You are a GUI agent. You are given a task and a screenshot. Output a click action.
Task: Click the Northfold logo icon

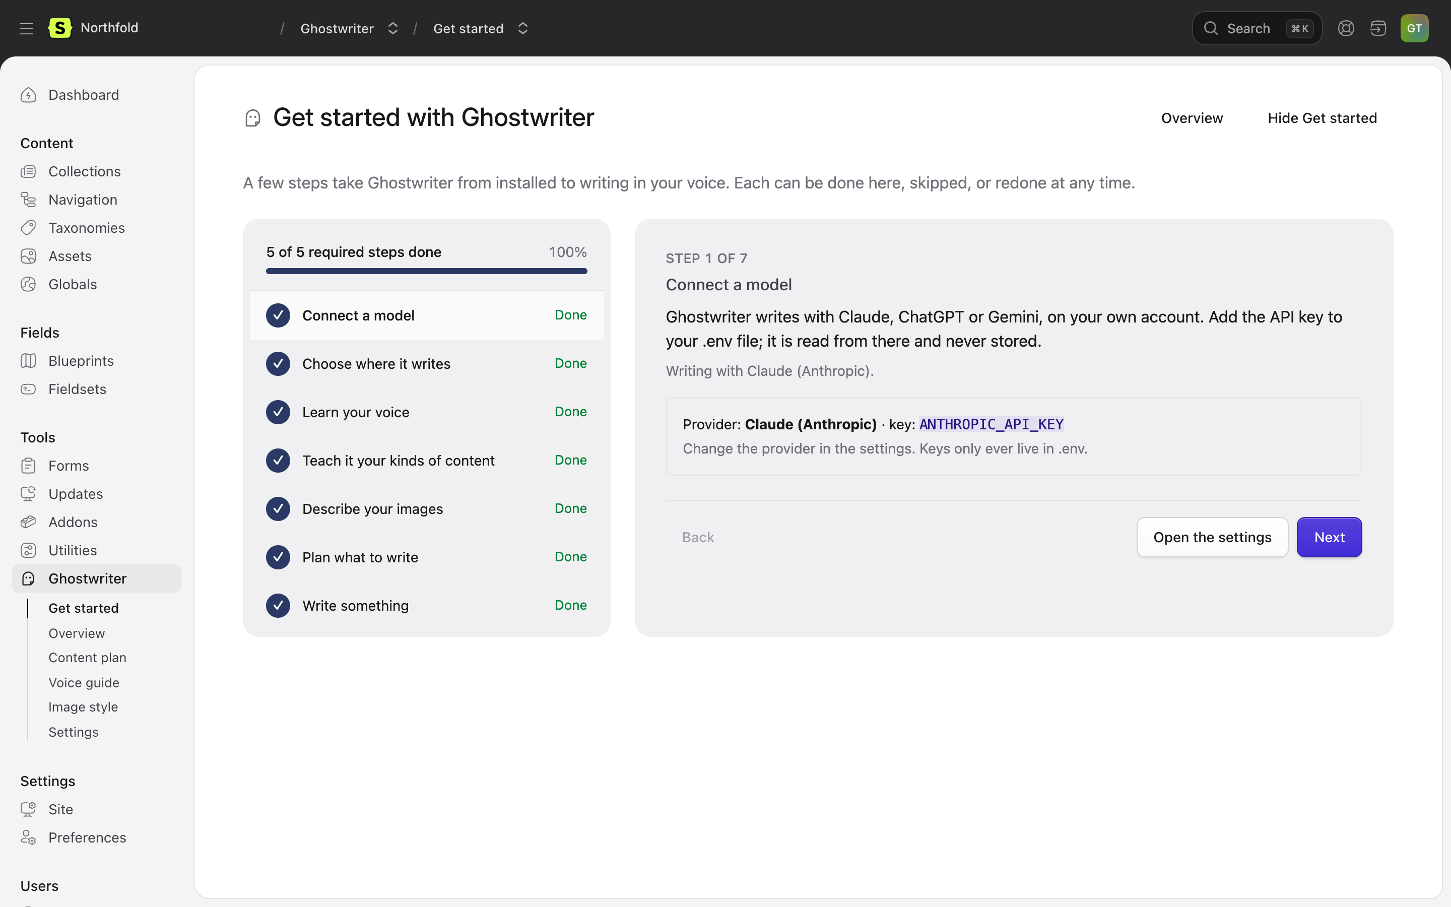(59, 28)
